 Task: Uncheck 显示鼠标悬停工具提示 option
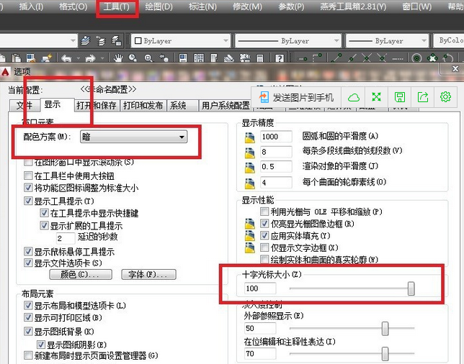[x=29, y=252]
